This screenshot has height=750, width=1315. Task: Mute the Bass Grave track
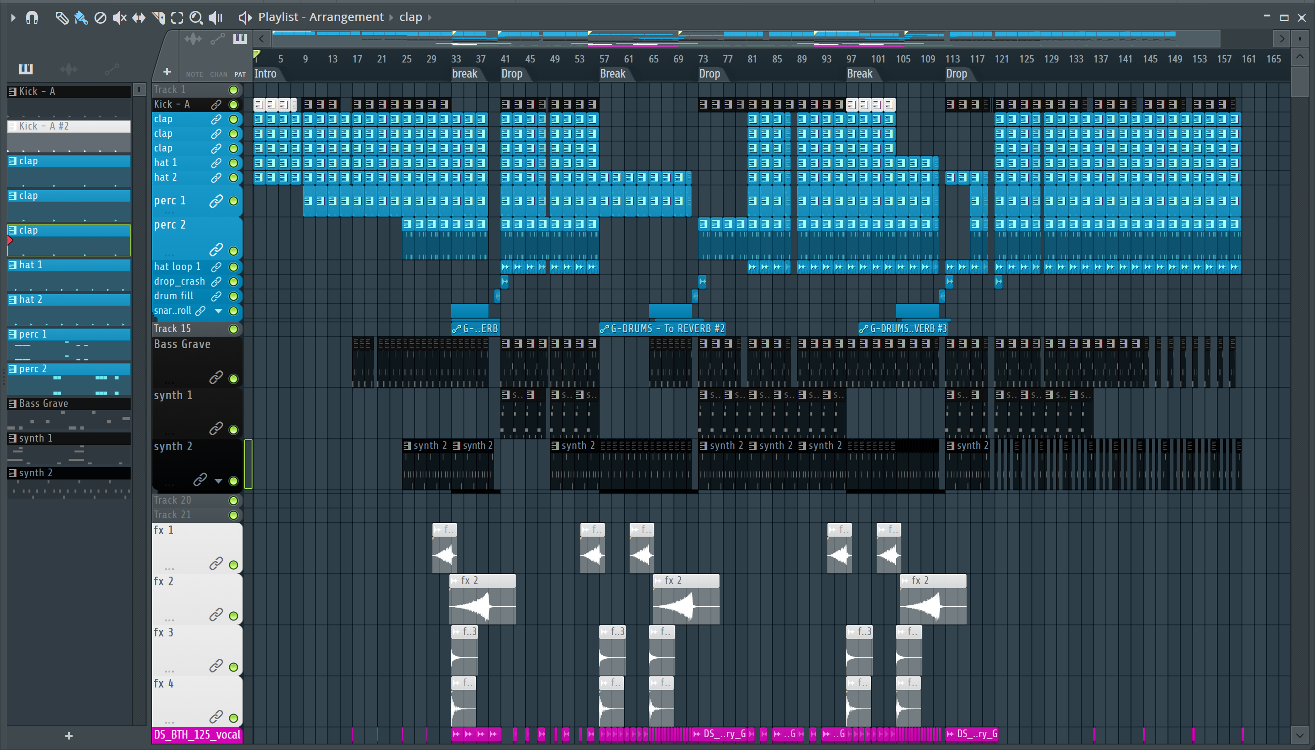click(x=233, y=379)
